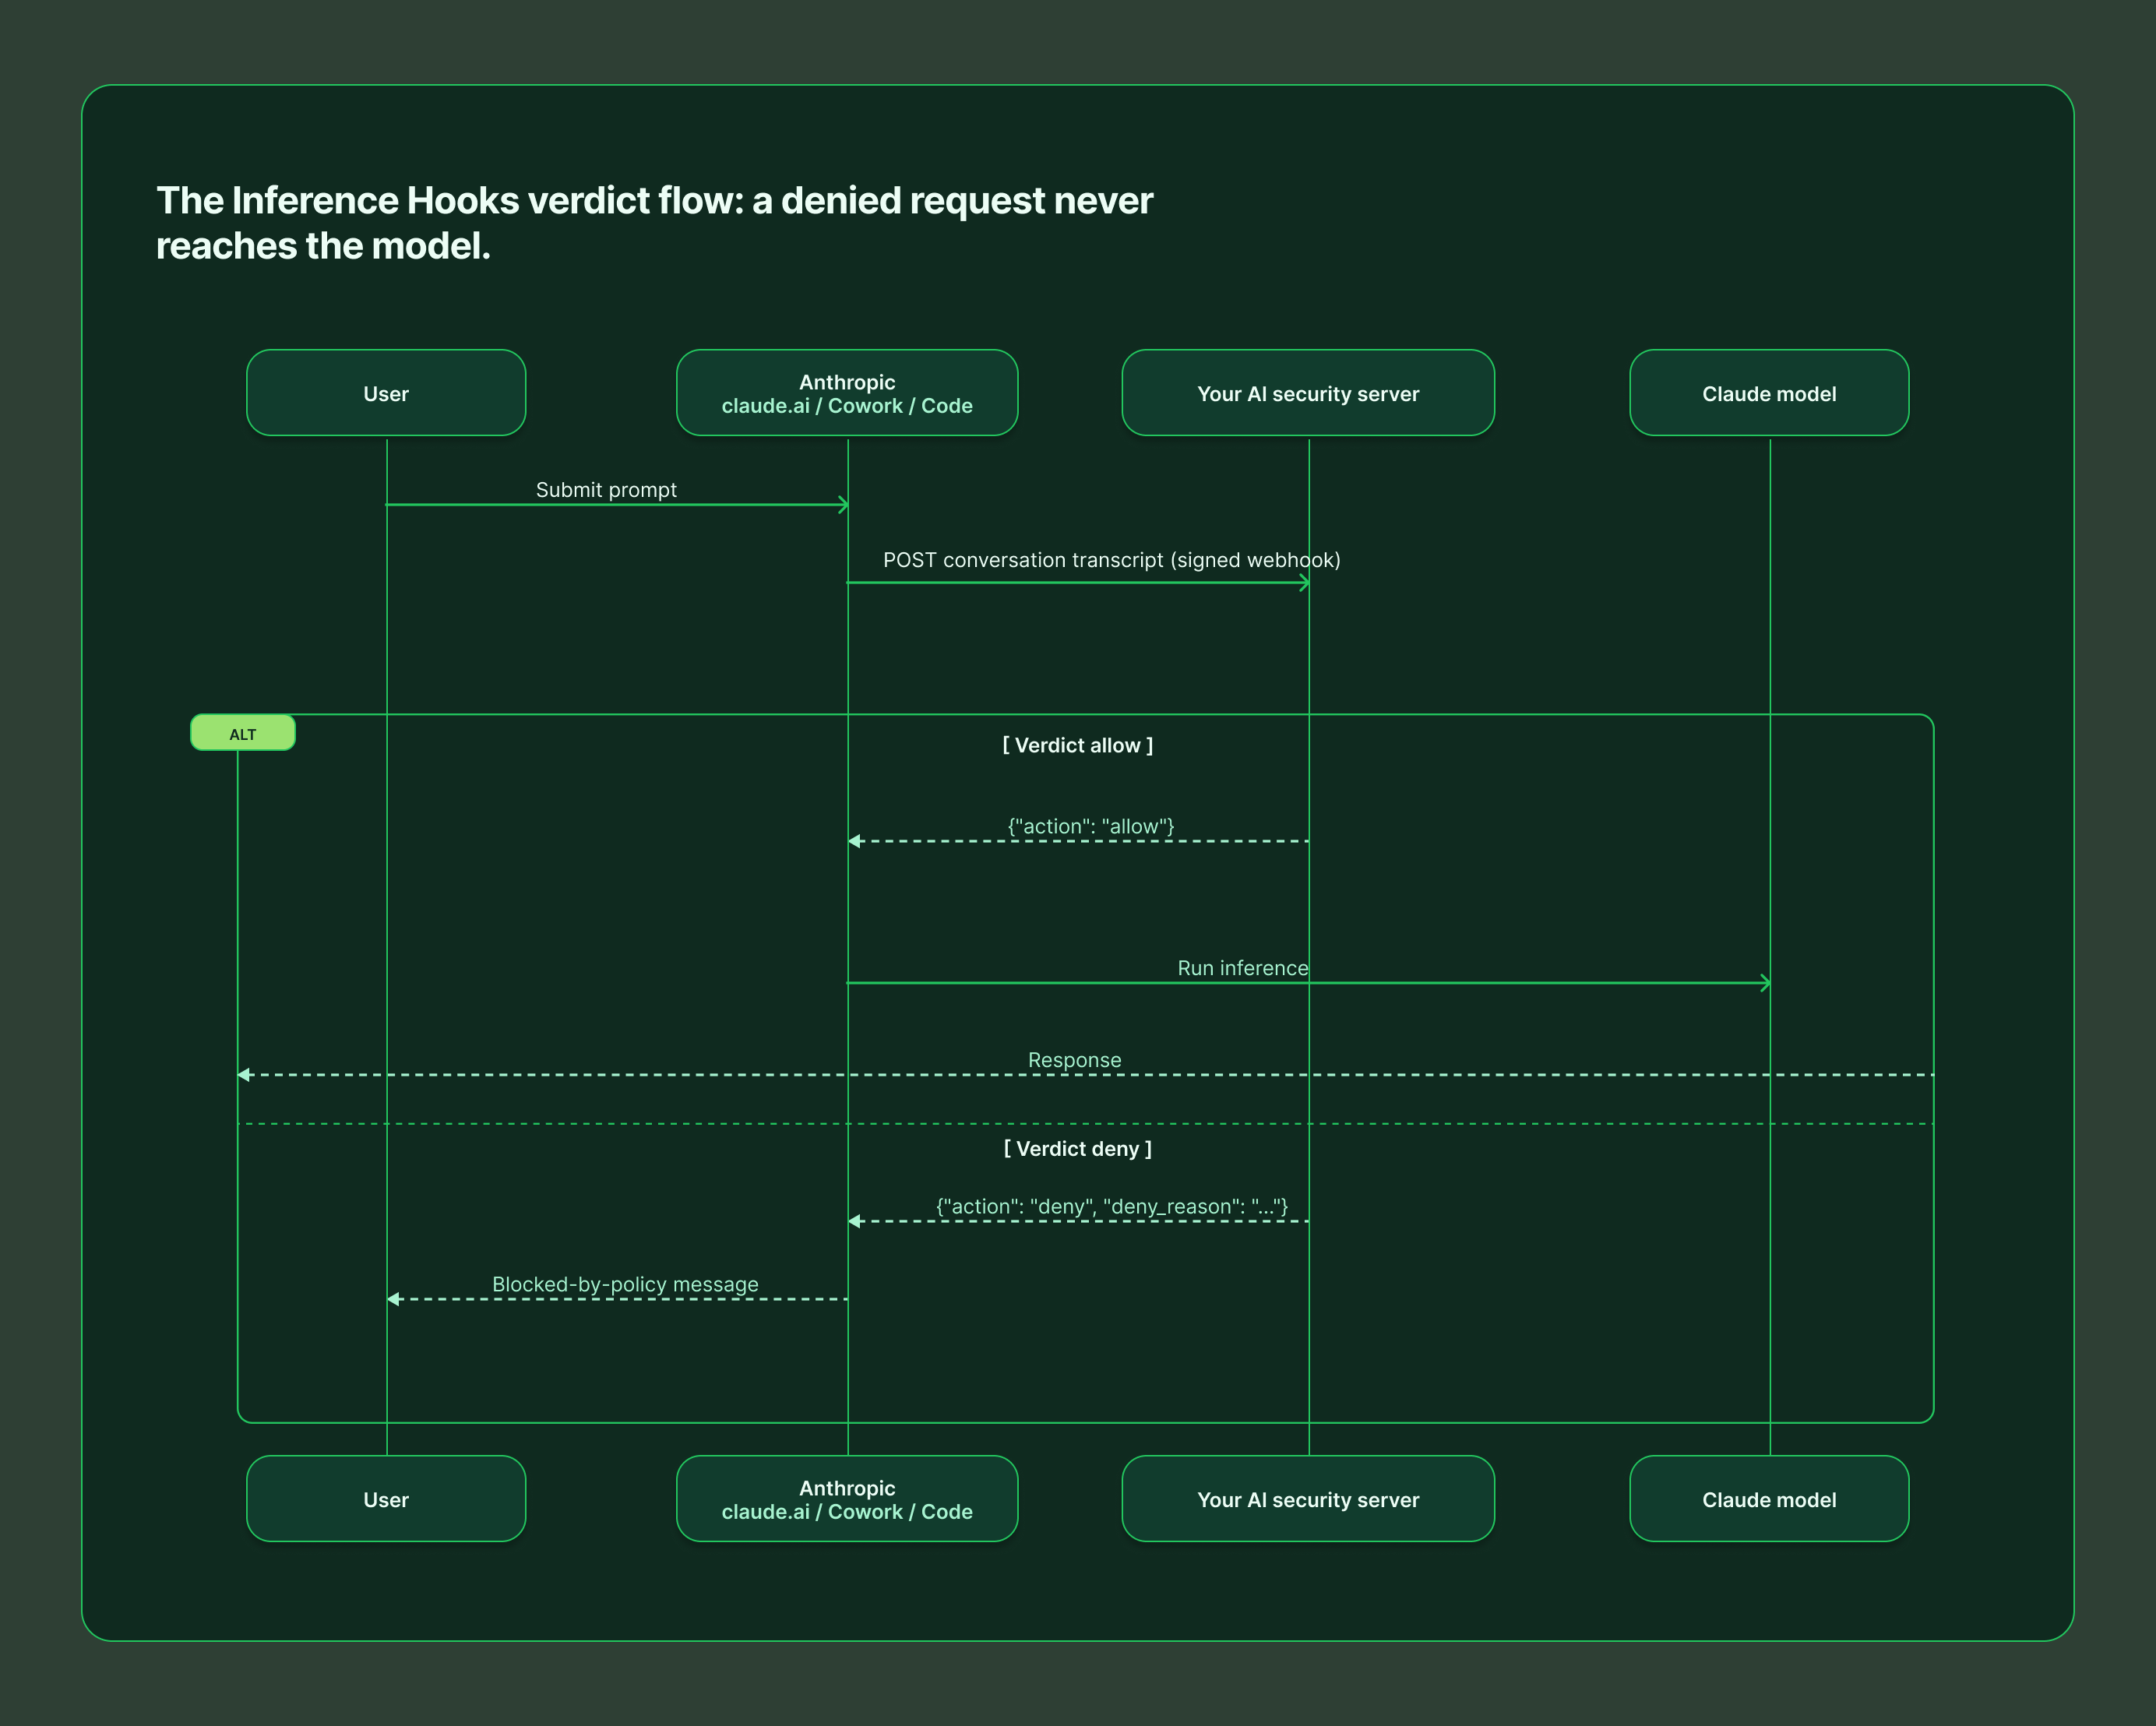
Task: Select the [ Verdict allow ] heading
Action: [1078, 746]
